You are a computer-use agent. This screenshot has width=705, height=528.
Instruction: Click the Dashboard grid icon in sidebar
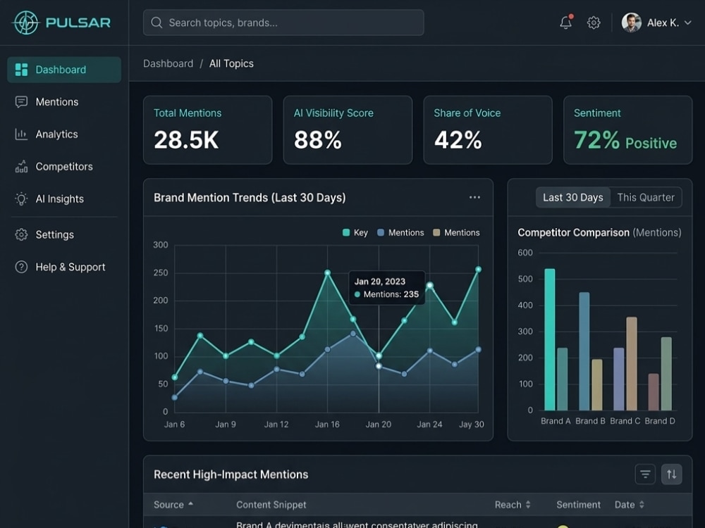(21, 70)
